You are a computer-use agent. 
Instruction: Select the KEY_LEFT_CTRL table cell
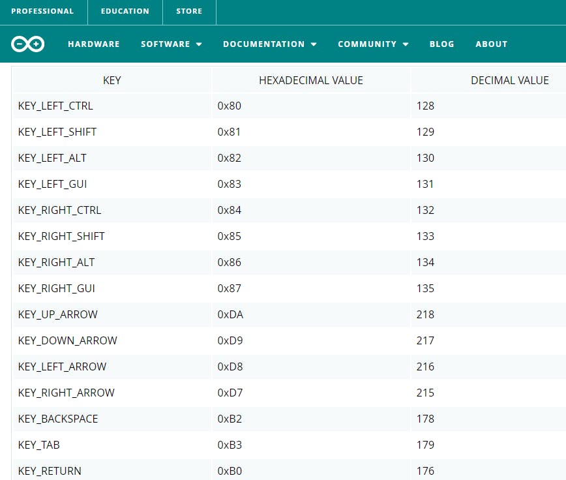pyautogui.click(x=55, y=106)
